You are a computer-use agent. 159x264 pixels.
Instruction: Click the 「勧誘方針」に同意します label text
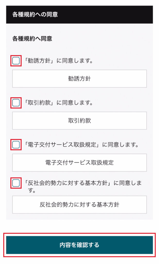tap(58, 61)
